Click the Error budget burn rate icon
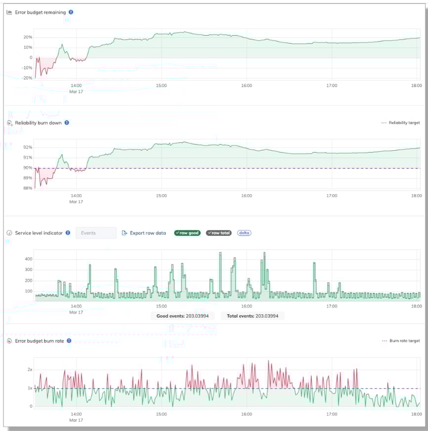The height and width of the screenshot is (431, 428). 9,341
